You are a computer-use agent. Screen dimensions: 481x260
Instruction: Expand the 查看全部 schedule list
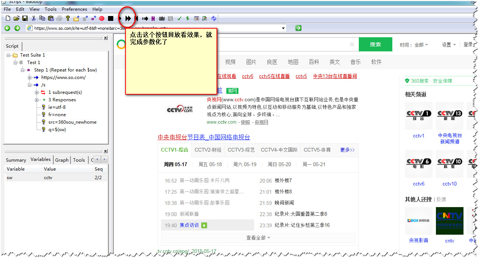(x=258, y=238)
